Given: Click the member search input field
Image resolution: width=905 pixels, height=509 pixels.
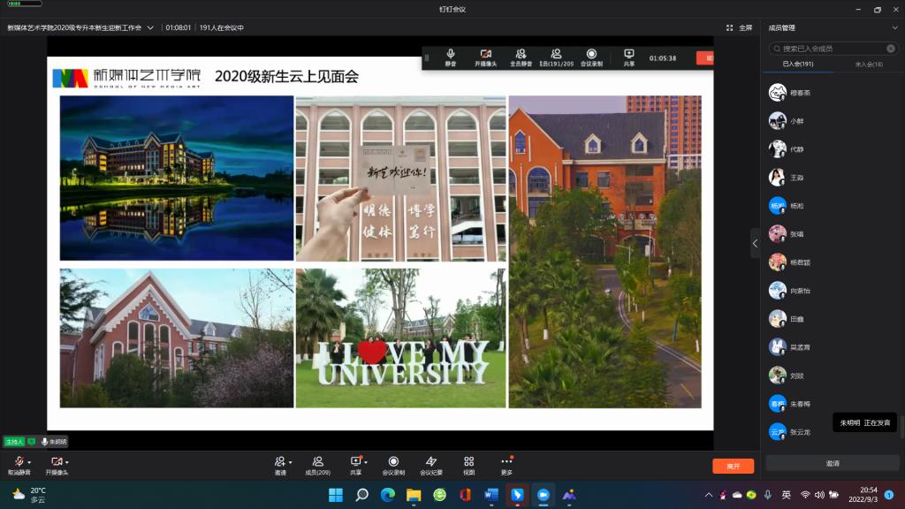Looking at the screenshot, I should (835, 49).
